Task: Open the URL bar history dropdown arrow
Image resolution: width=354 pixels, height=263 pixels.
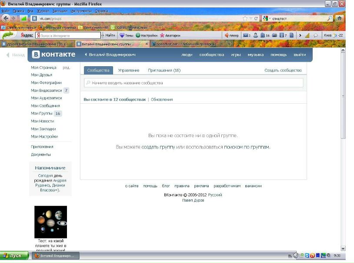Action: (x=250, y=19)
